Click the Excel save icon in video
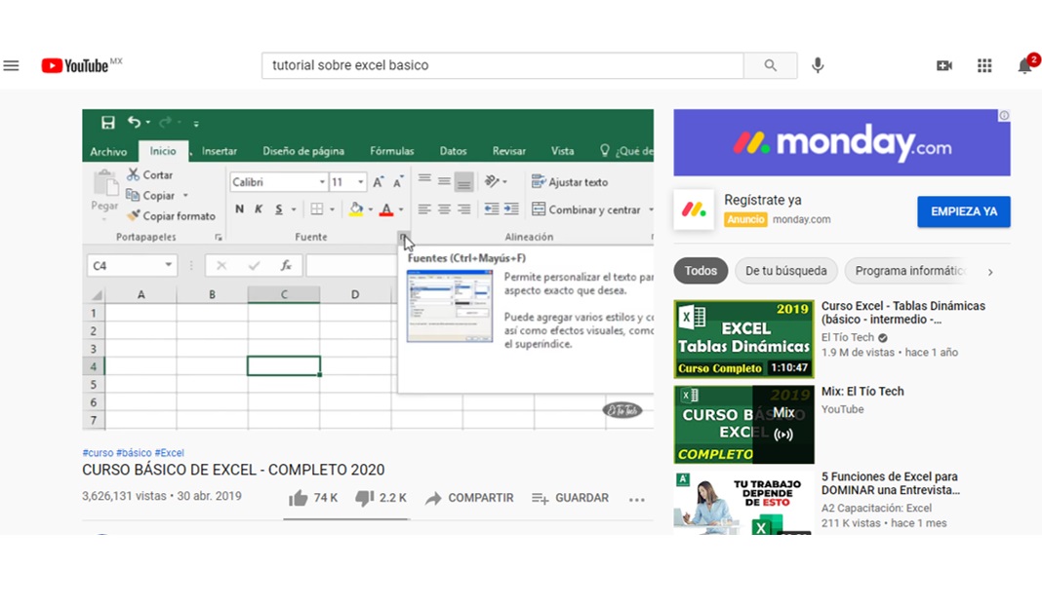Image resolution: width=1042 pixels, height=607 pixels. [107, 122]
